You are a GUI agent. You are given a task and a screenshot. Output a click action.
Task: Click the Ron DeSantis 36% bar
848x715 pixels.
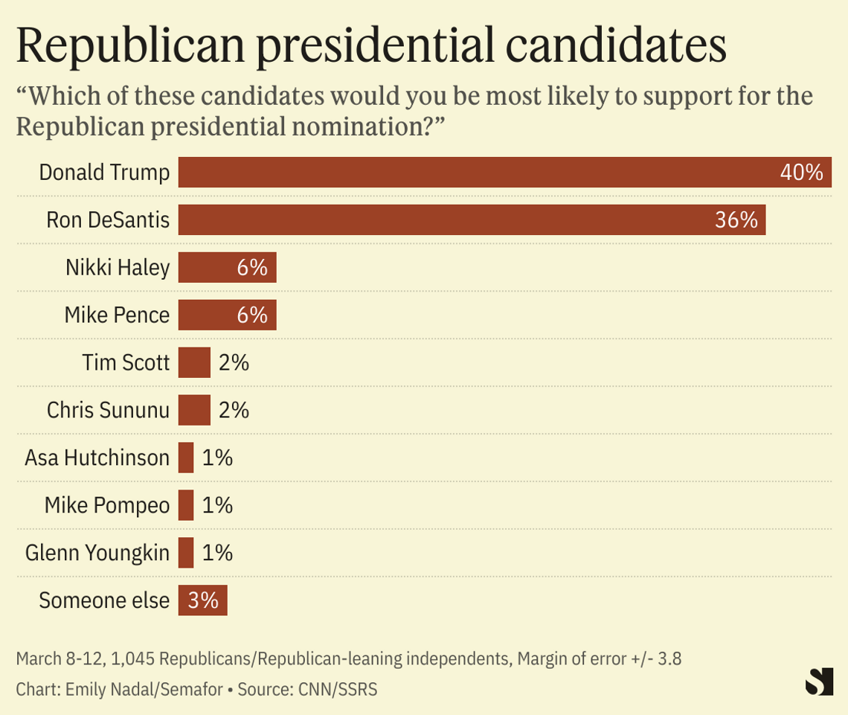(x=472, y=220)
